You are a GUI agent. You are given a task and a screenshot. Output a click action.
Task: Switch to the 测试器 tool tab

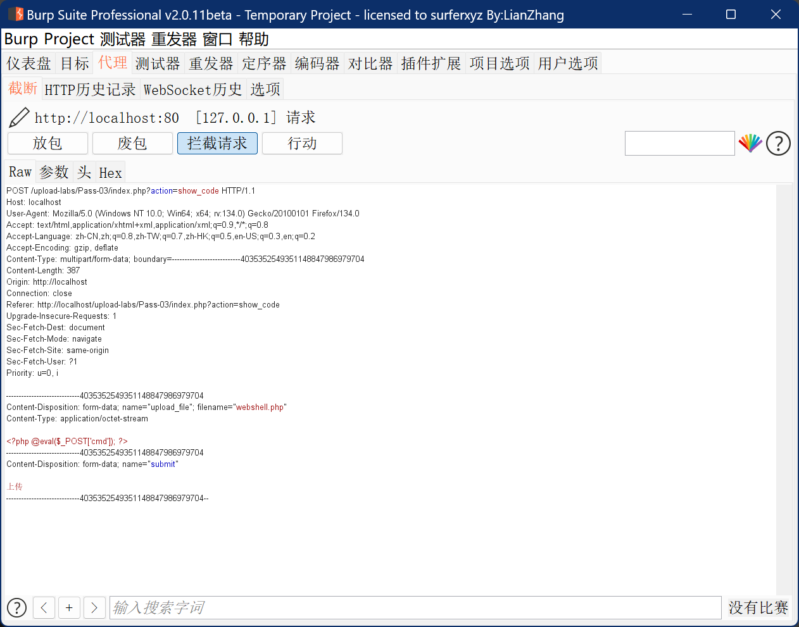[x=158, y=63]
